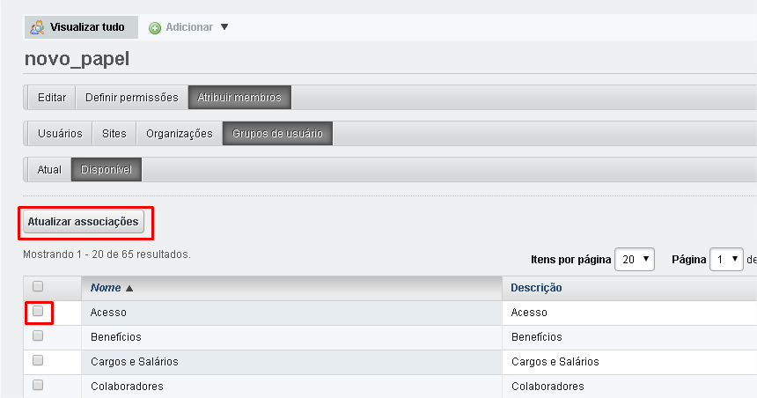Switch to the Editar tab
The image size is (757, 398).
tap(52, 97)
